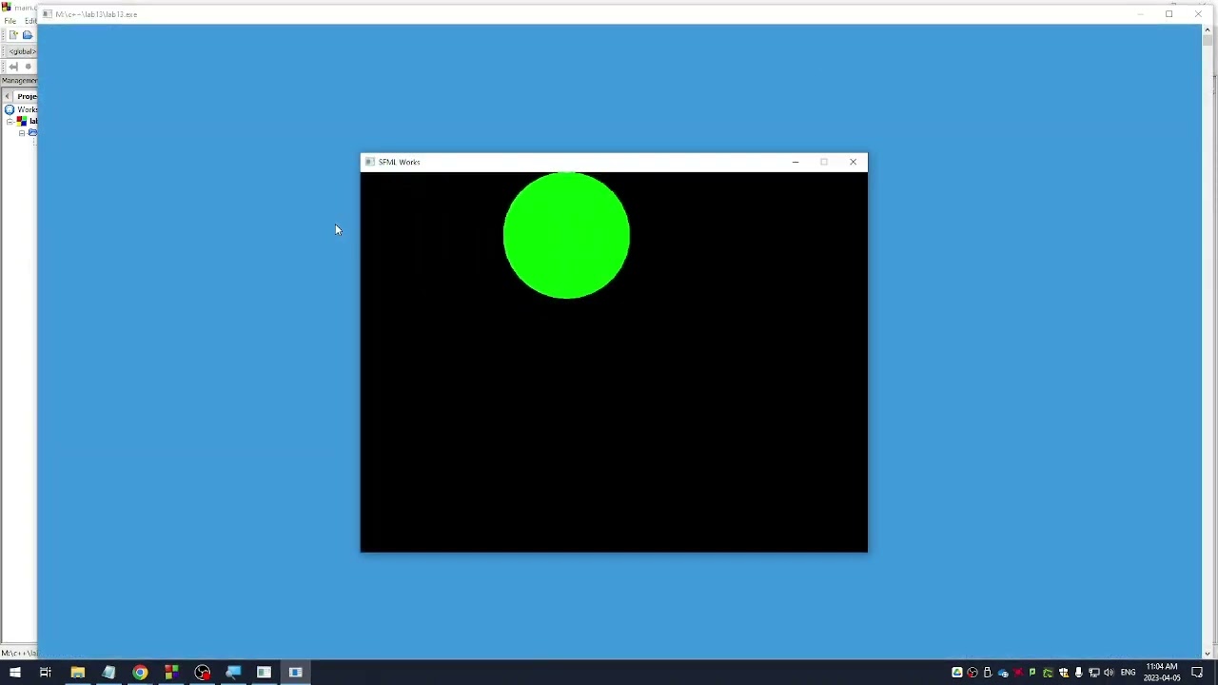Close the SFML Works window
The width and height of the screenshot is (1218, 685).
tap(853, 162)
